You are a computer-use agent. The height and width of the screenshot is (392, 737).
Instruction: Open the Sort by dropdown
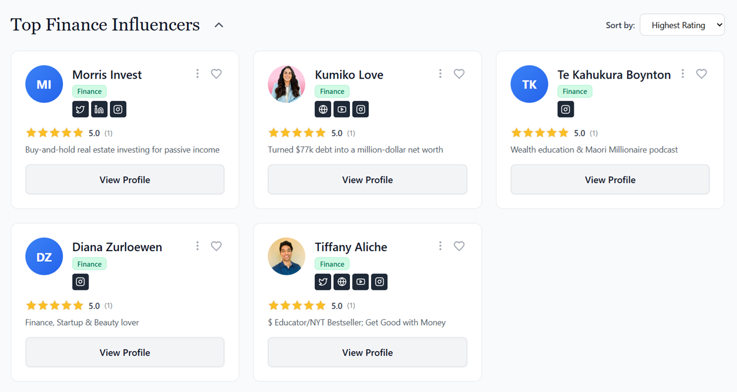click(x=682, y=25)
